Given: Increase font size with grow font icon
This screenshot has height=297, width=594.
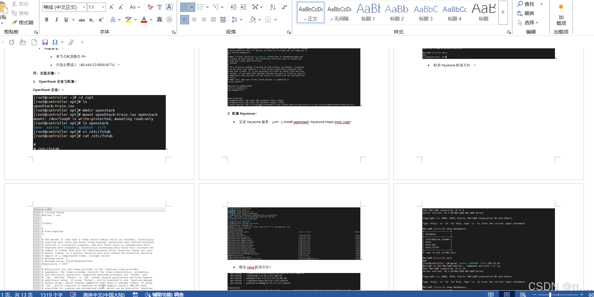Looking at the screenshot, I should 111,7.
